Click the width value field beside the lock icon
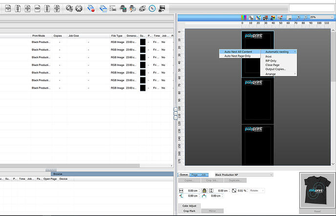The height and width of the screenshot is (216, 336). pyautogui.click(x=192, y=191)
